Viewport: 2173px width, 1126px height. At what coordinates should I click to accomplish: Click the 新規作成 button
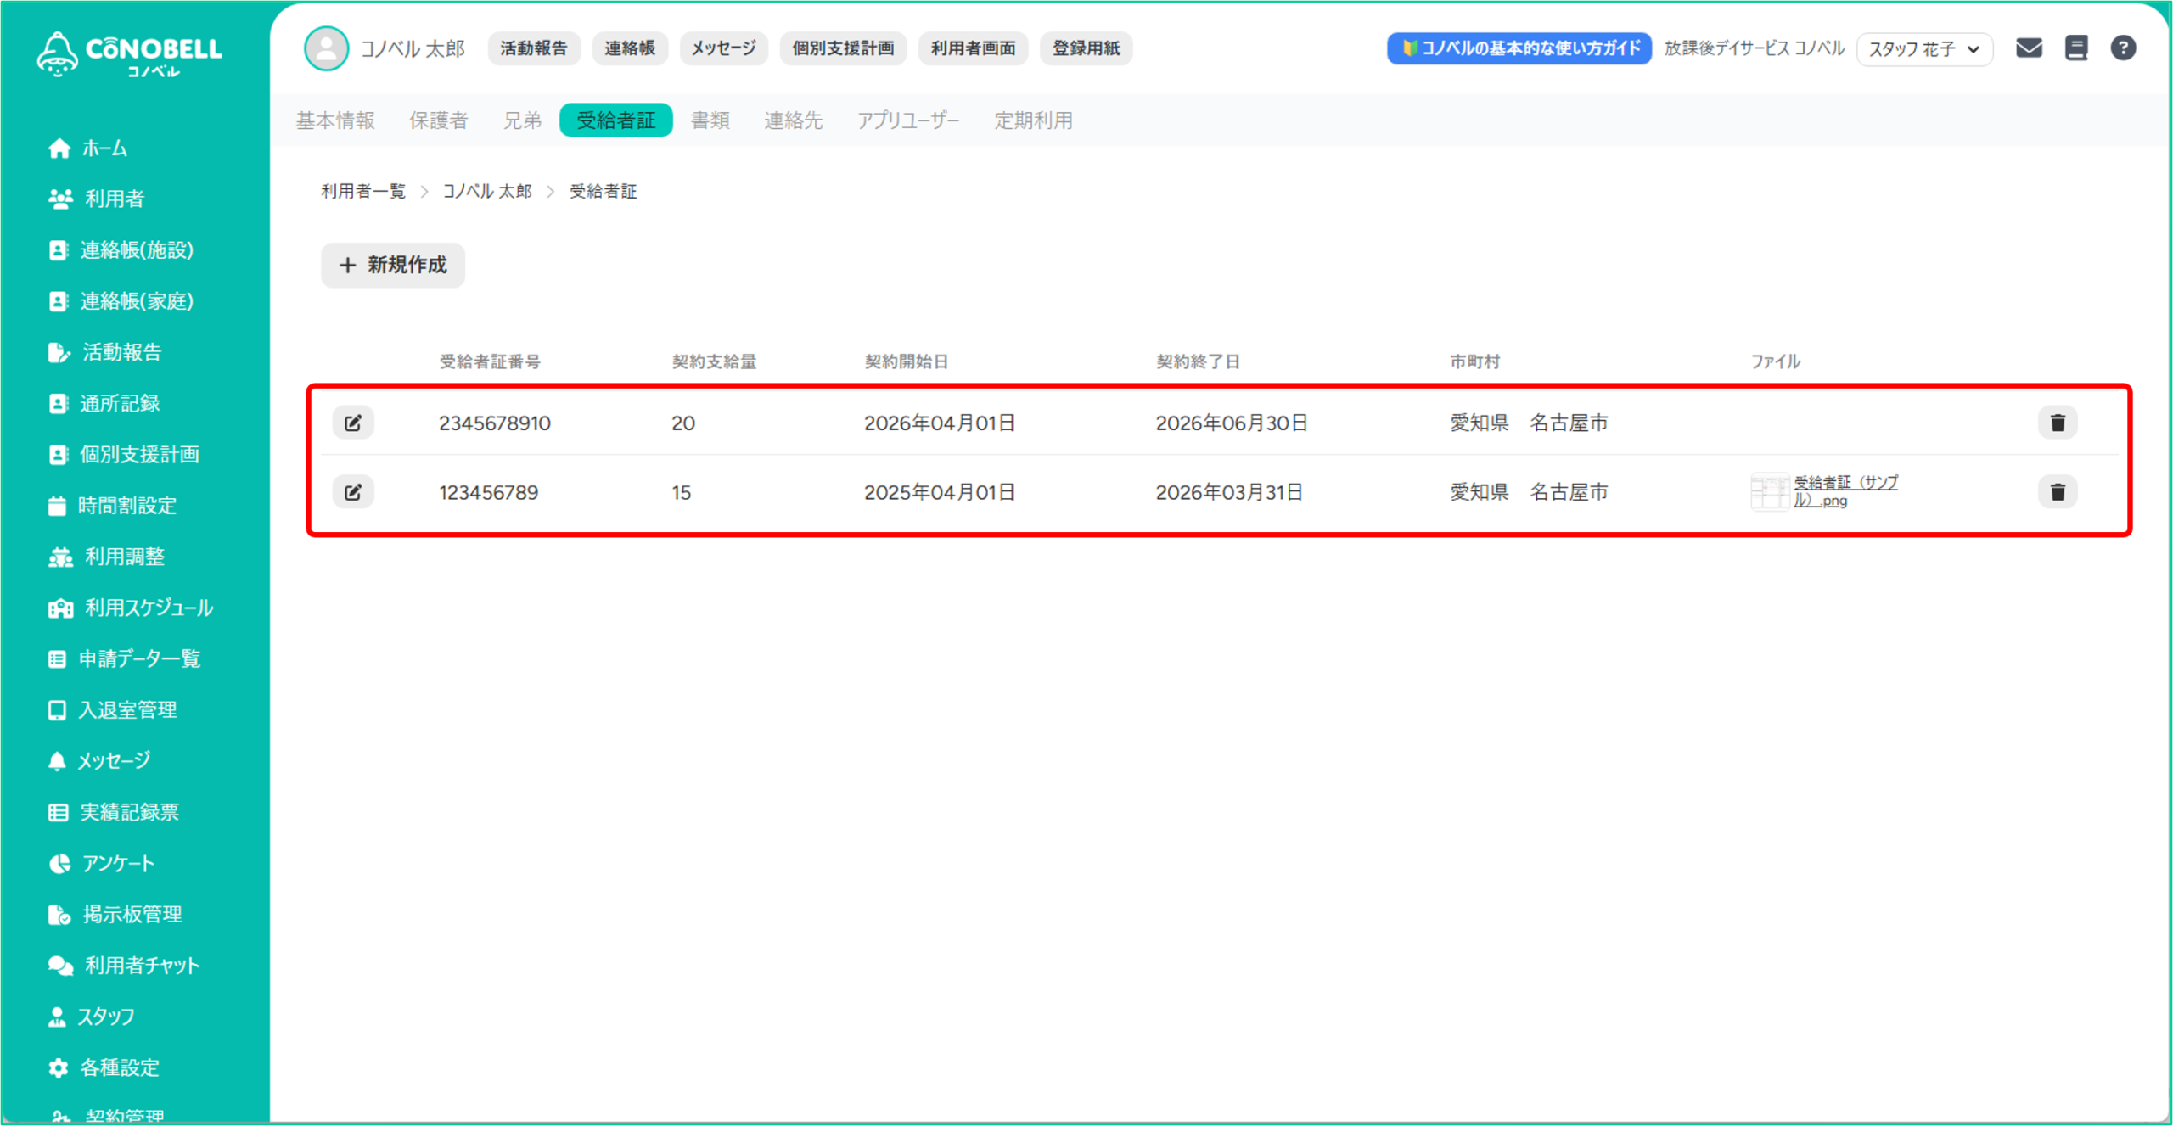pyautogui.click(x=393, y=266)
